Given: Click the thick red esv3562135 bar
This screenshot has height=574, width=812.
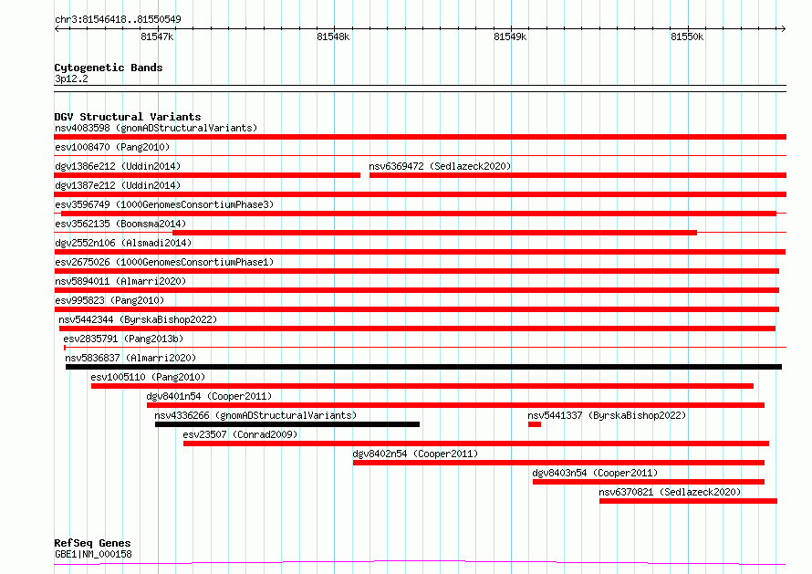Looking at the screenshot, I should 434,233.
